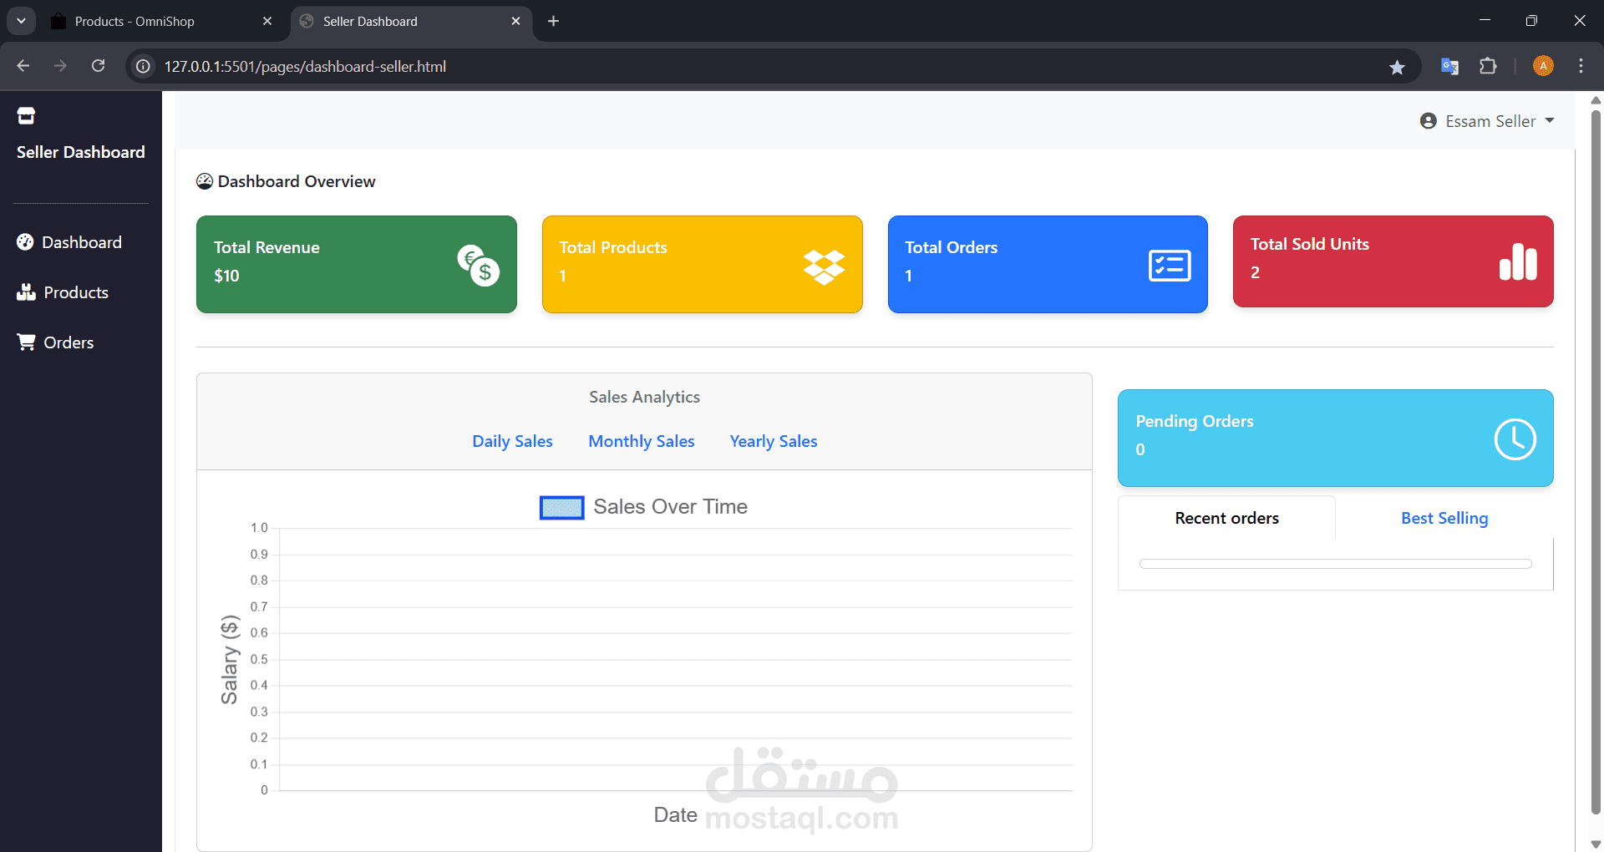Image resolution: width=1604 pixels, height=852 pixels.
Task: Click the Orders cart icon in the sidebar
Action: click(x=26, y=342)
